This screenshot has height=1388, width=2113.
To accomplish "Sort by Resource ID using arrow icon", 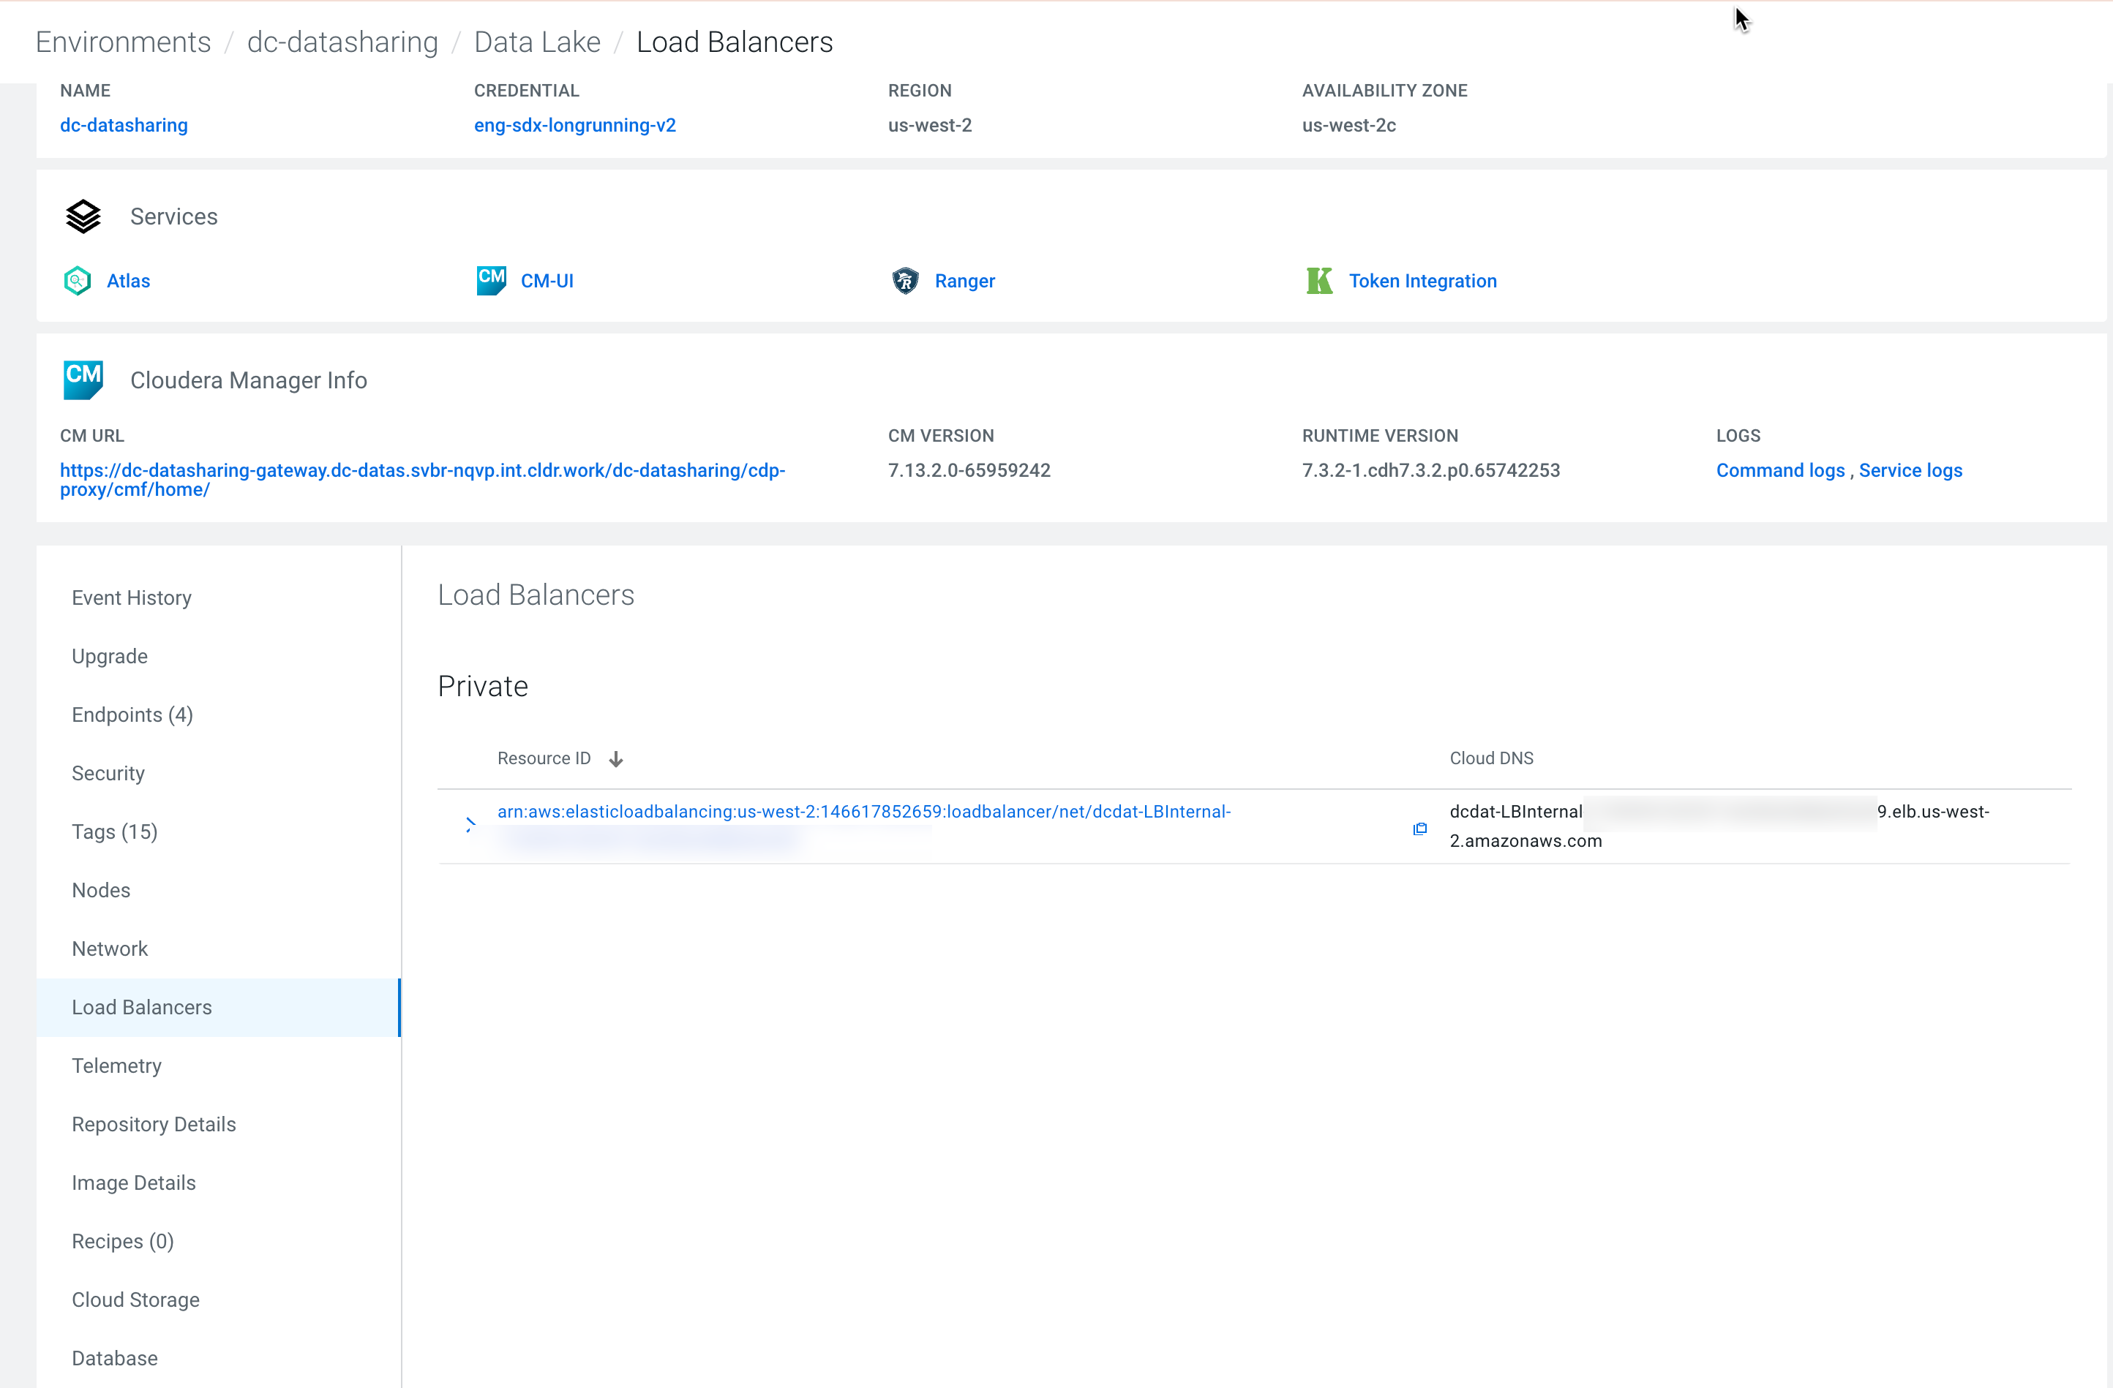I will 615,759.
